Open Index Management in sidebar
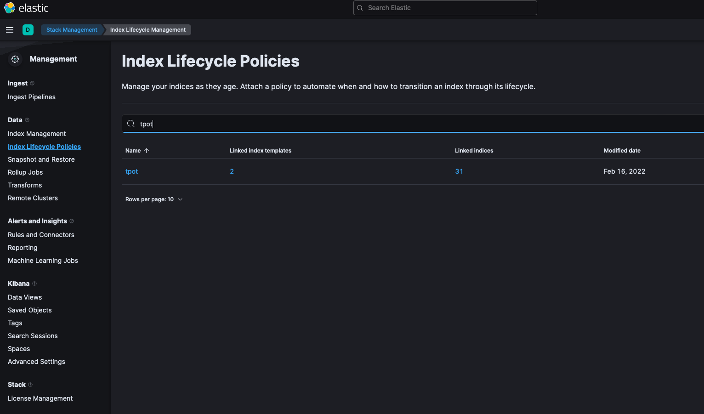Screen dimensions: 704x414 [x=37, y=134]
